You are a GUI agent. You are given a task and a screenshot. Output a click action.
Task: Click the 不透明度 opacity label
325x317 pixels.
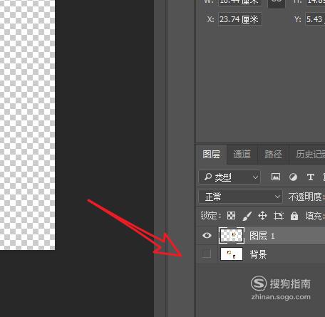pyautogui.click(x=306, y=197)
